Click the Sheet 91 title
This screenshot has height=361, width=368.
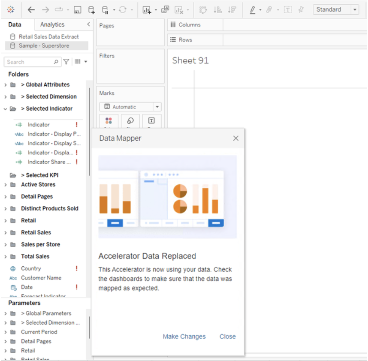190,60
